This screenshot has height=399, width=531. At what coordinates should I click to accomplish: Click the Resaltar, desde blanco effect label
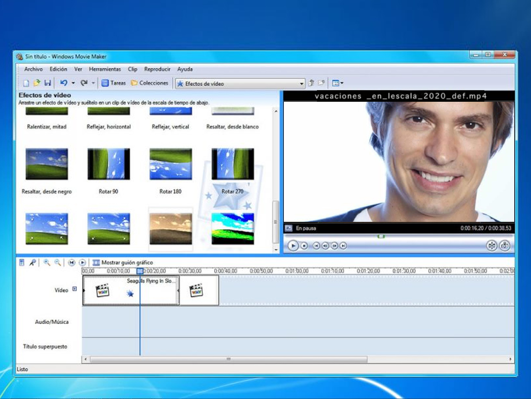tap(232, 126)
